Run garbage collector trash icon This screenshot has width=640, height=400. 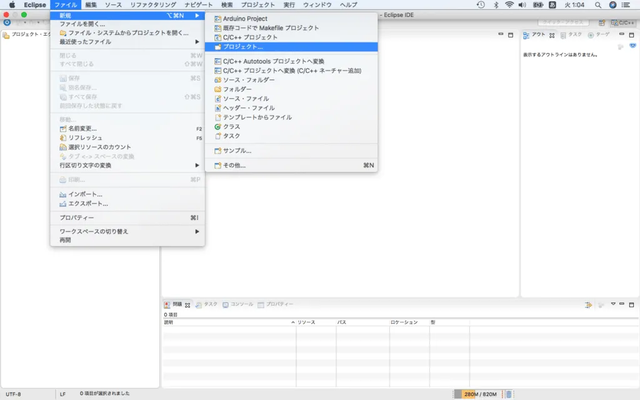pos(509,394)
